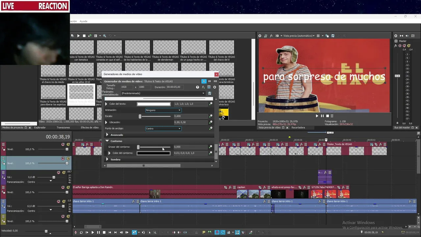Switch to the Explorador tab
Viewport: 421px width, 237px height.
40,128
